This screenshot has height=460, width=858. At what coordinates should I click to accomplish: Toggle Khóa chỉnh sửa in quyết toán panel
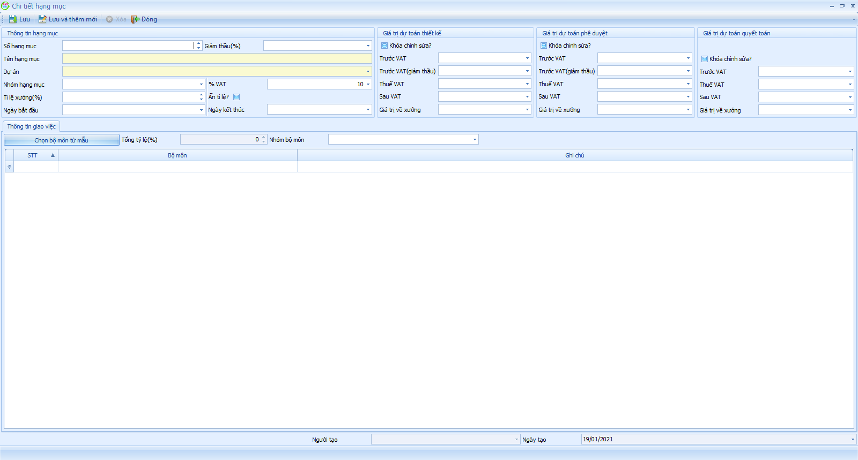tap(704, 59)
